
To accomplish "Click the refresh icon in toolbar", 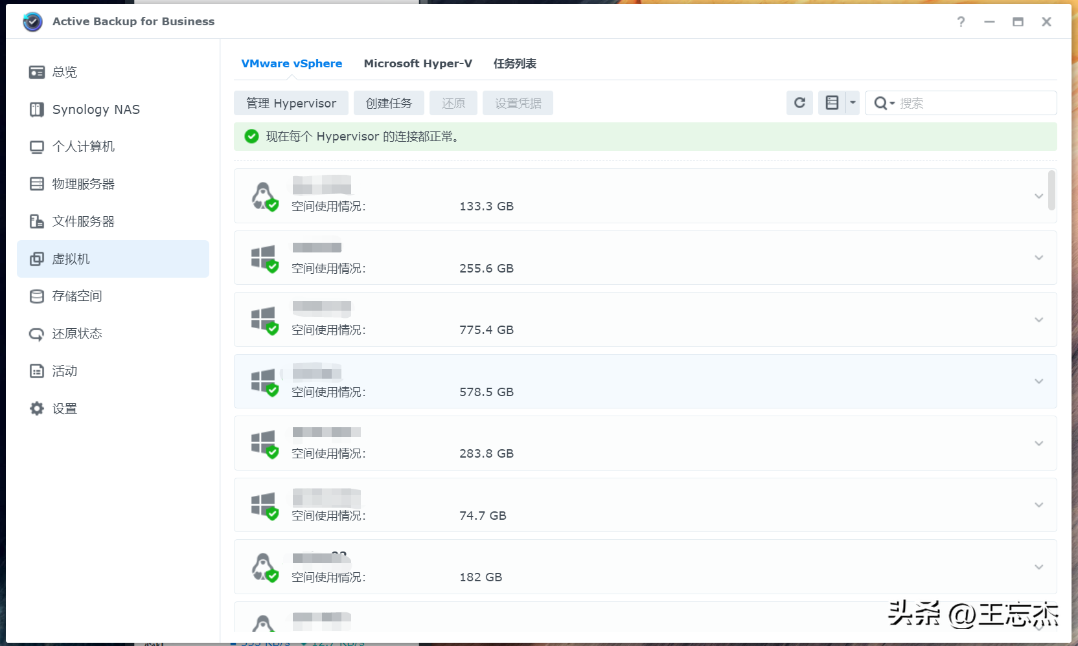I will coord(799,103).
